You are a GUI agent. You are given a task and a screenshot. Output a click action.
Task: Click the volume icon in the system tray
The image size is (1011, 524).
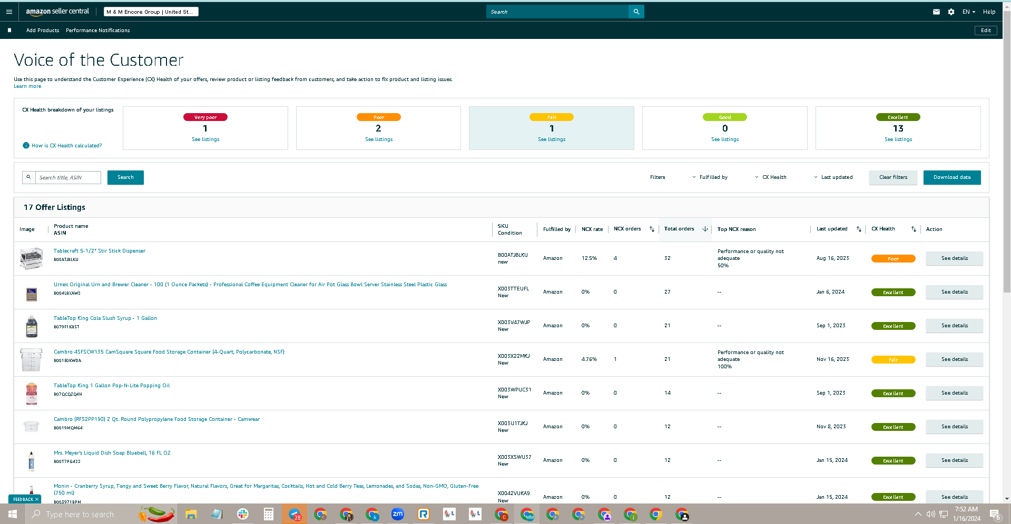931,514
